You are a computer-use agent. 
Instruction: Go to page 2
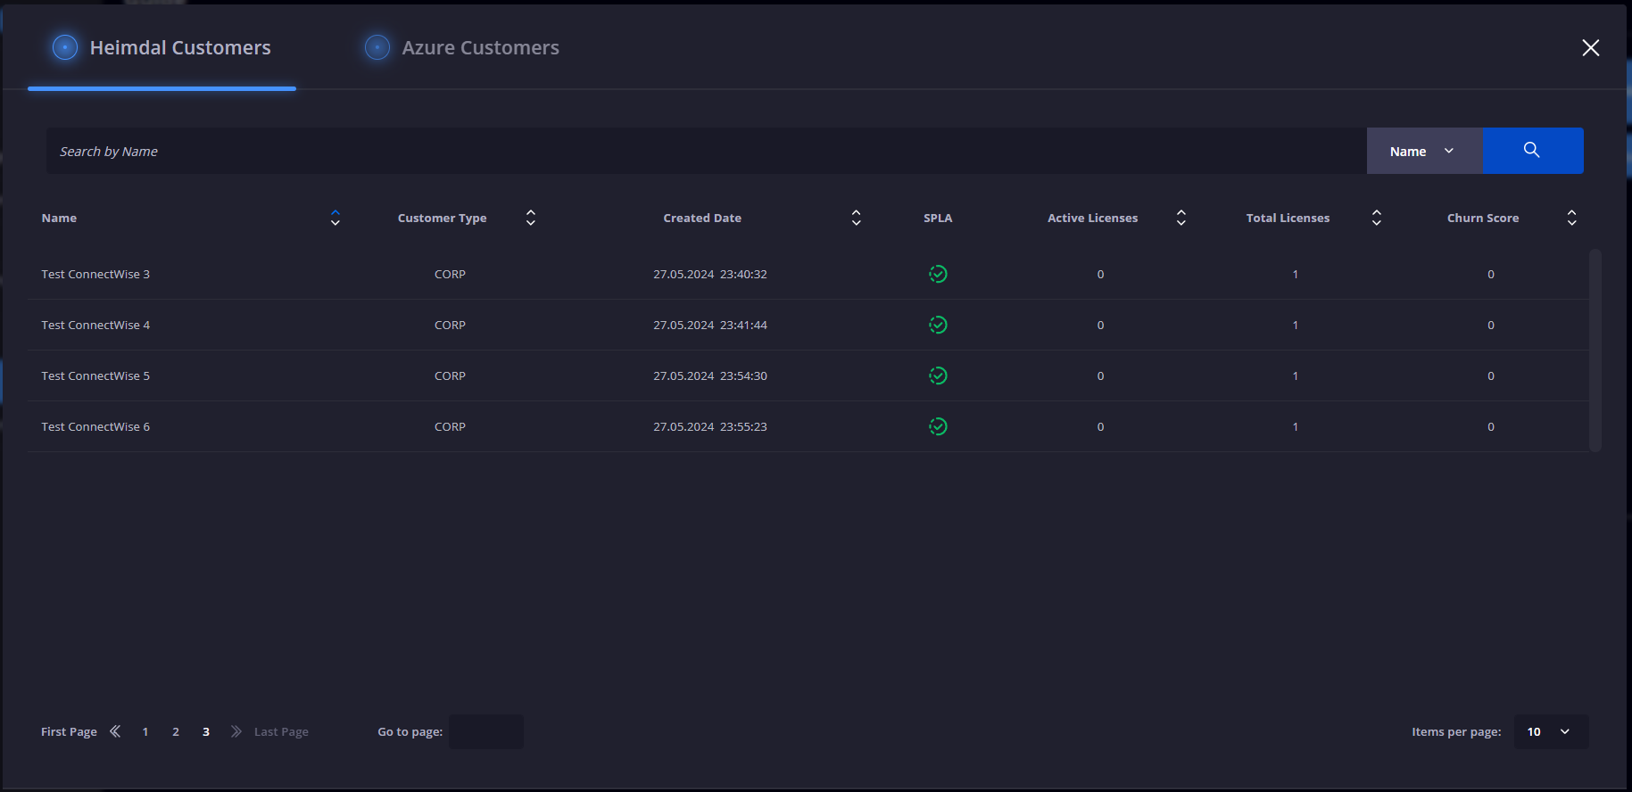(x=176, y=731)
